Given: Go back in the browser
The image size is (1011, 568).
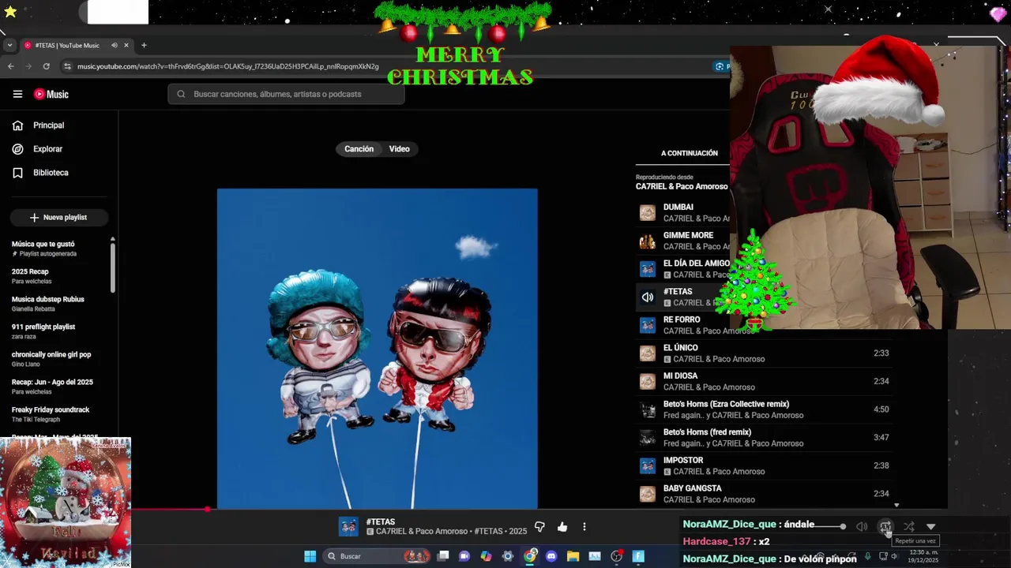Looking at the screenshot, I should click(x=11, y=66).
